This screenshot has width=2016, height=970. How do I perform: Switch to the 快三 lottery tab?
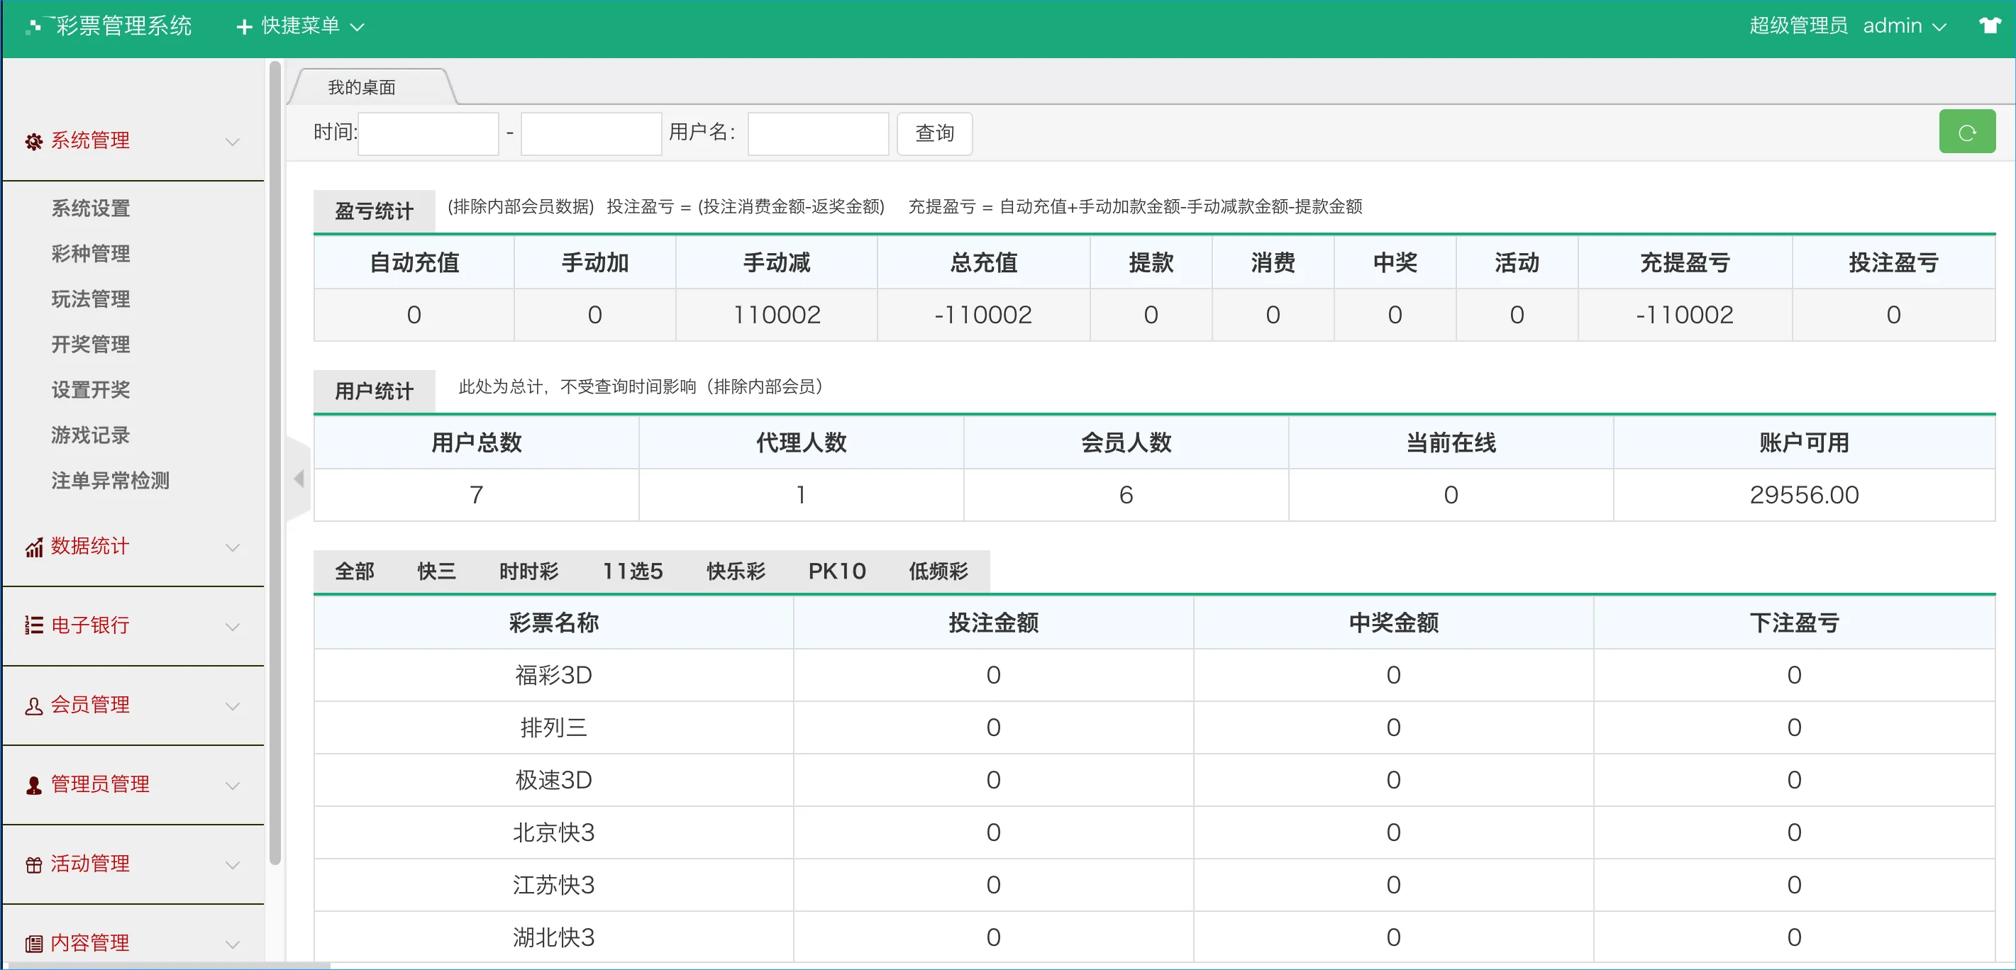tap(436, 571)
